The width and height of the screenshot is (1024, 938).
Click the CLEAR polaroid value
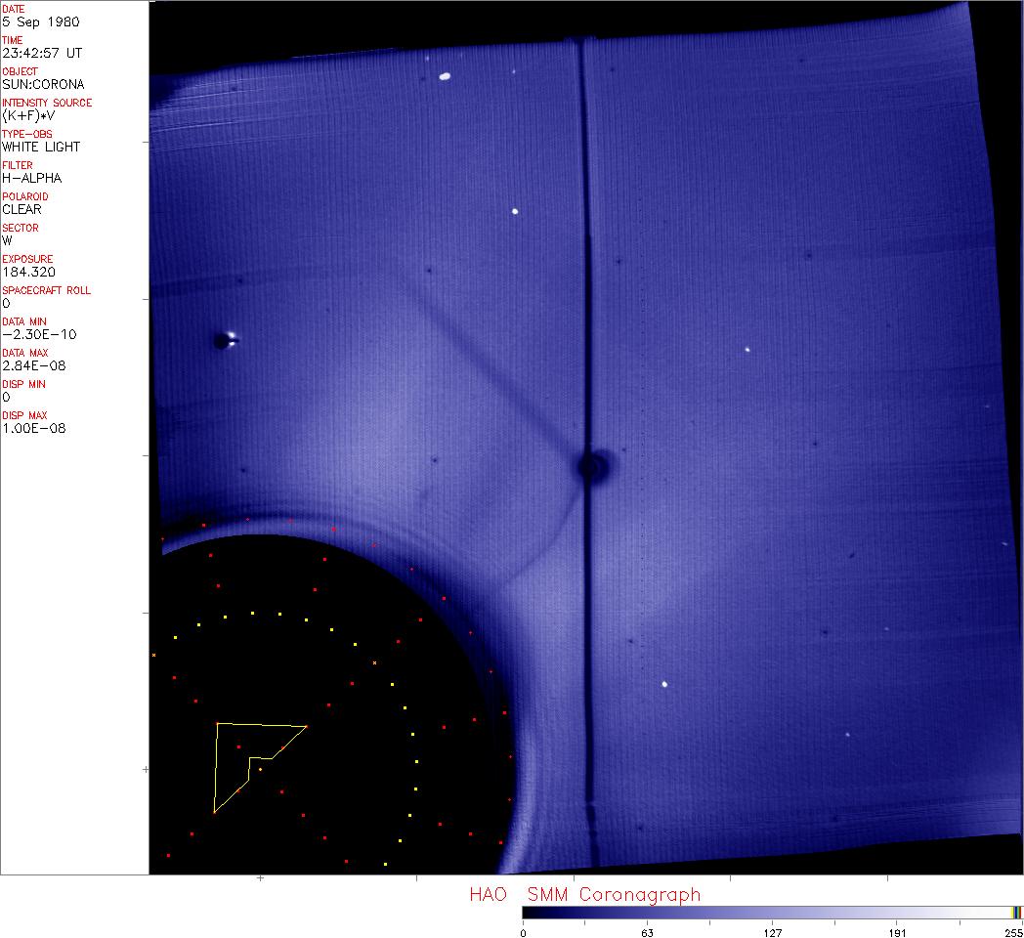click(x=21, y=209)
